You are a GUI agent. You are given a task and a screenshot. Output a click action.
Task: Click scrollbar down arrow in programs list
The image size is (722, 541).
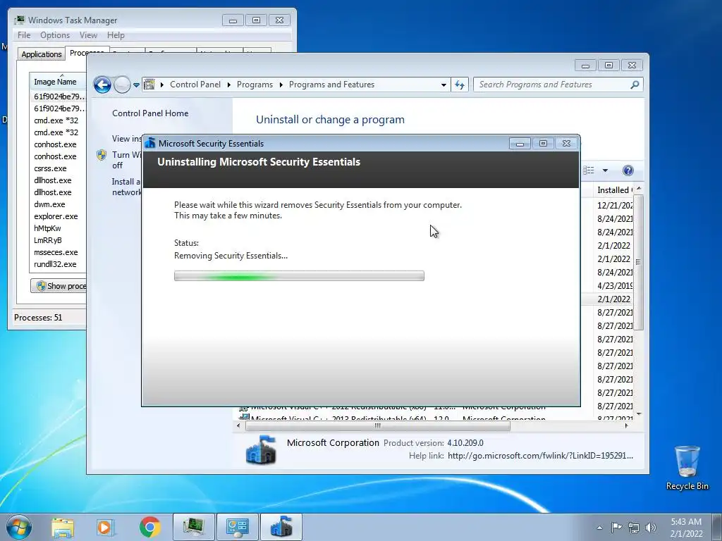pyautogui.click(x=638, y=414)
